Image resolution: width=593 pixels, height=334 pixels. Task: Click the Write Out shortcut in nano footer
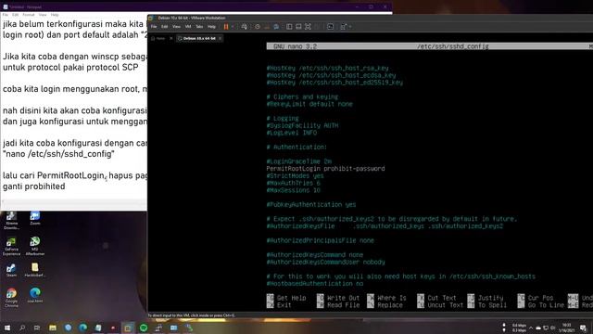(338, 298)
